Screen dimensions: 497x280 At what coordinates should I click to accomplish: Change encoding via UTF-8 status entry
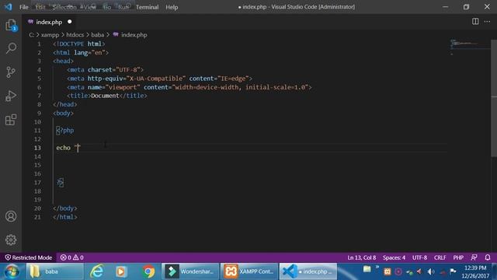pos(419,257)
